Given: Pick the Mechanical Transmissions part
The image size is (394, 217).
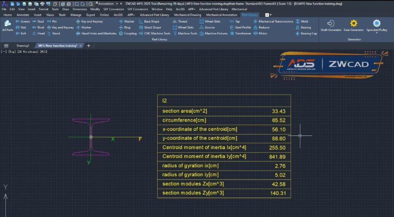Looking at the screenshot, I should (x=273, y=21).
